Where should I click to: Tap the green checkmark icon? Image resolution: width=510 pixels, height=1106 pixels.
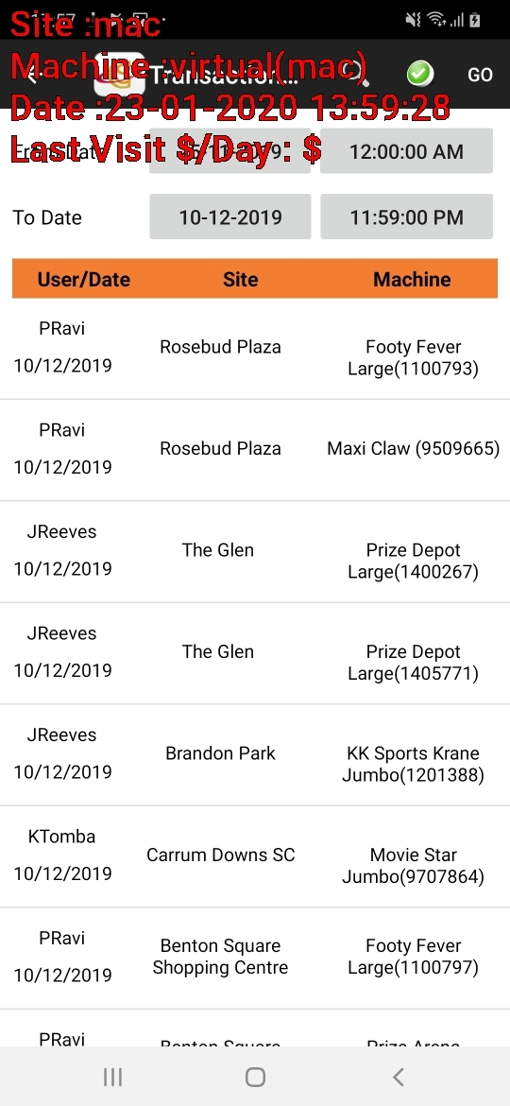tap(420, 74)
